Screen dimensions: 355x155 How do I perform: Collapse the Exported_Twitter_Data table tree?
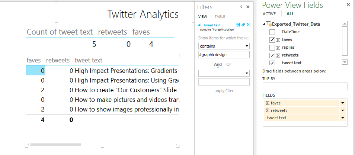pos(264,24)
